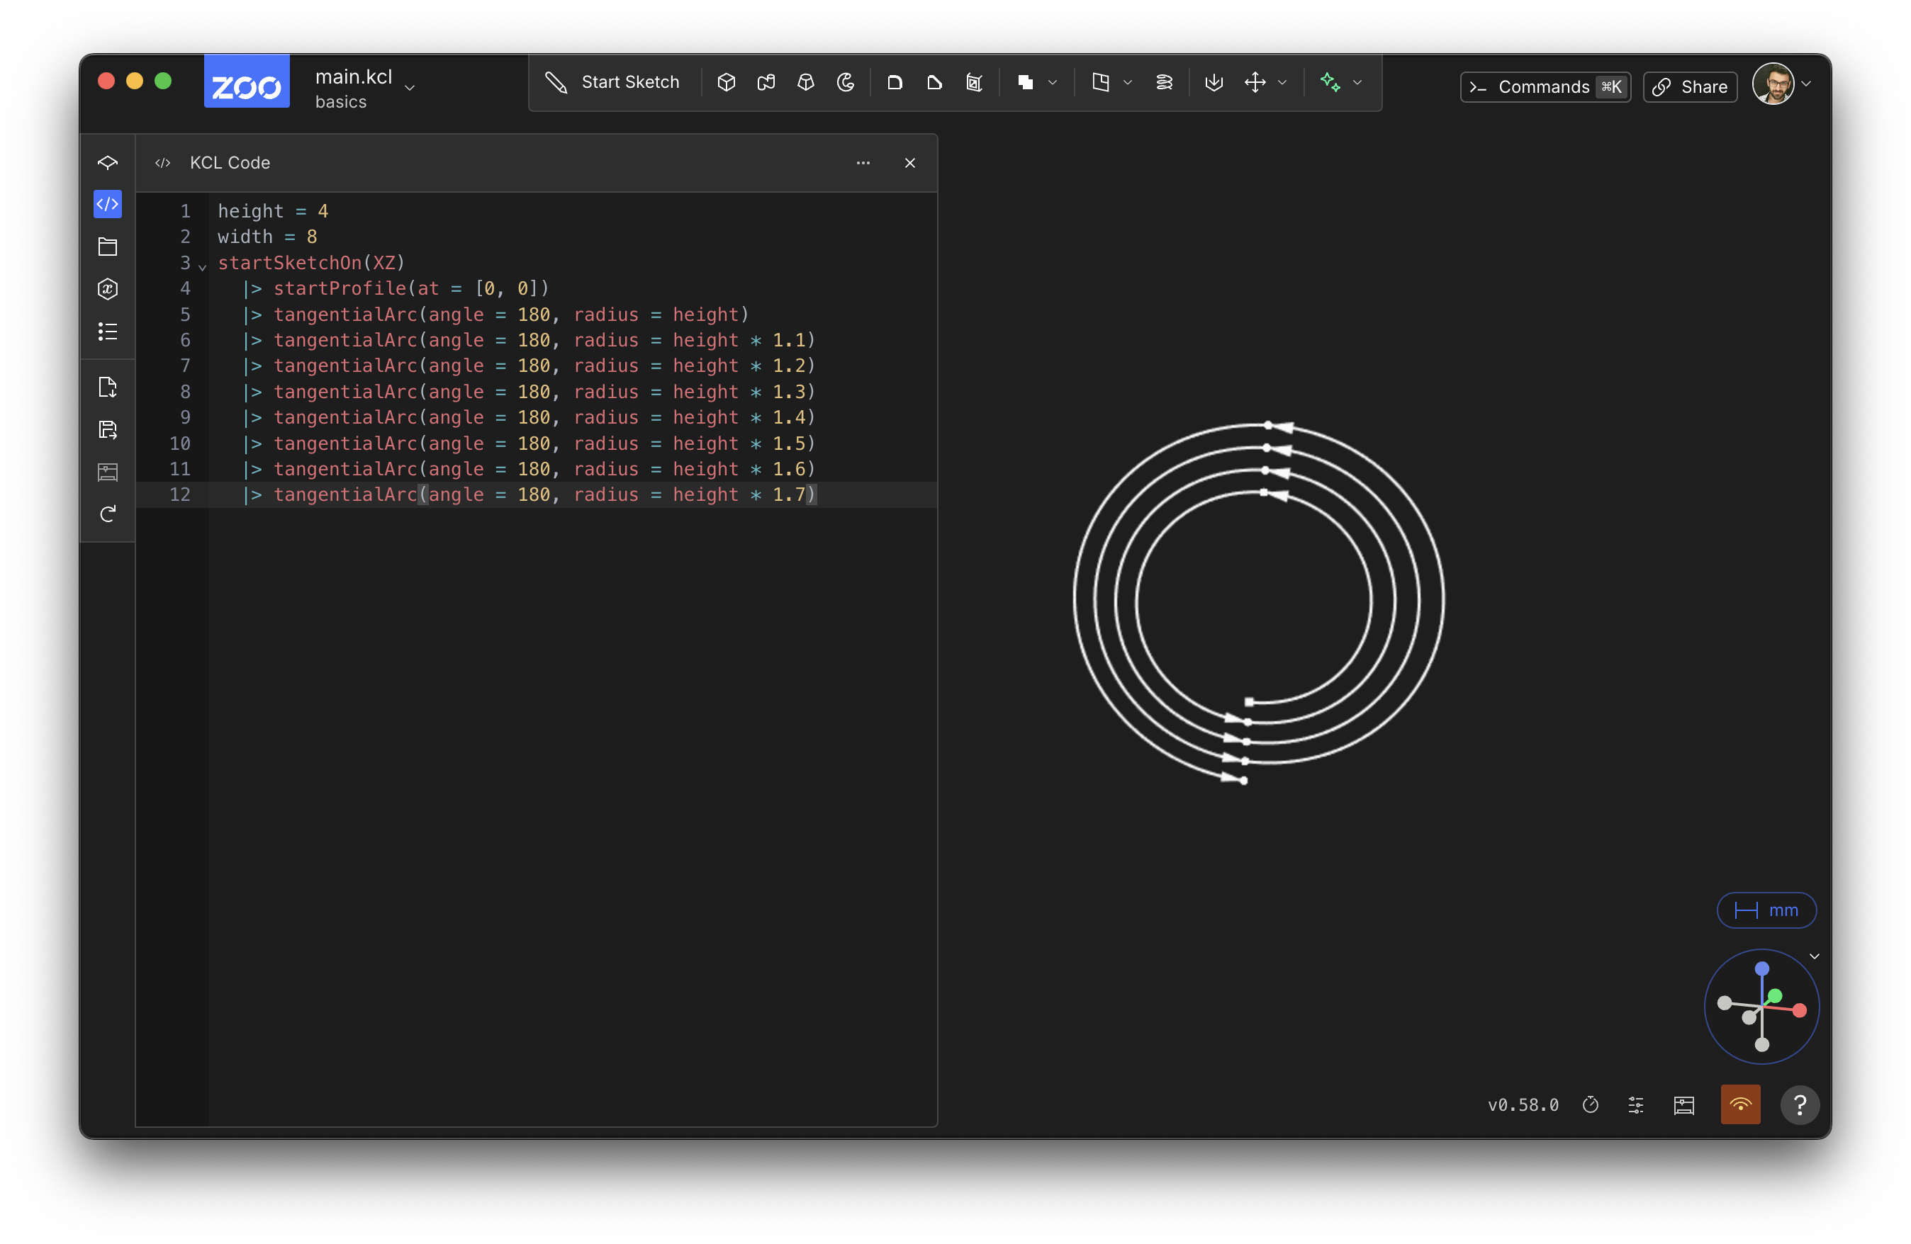The height and width of the screenshot is (1244, 1911).
Task: Click the Zoo logo
Action: [x=247, y=82]
